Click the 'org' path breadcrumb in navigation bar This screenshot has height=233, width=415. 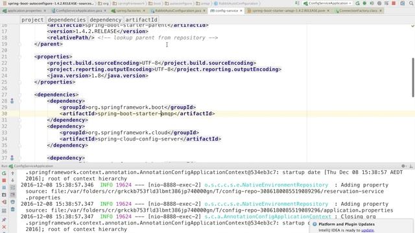click(x=104, y=3)
